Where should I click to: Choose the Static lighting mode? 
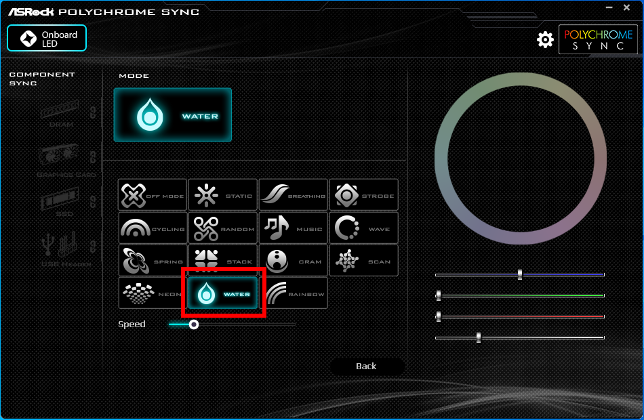[x=222, y=195]
